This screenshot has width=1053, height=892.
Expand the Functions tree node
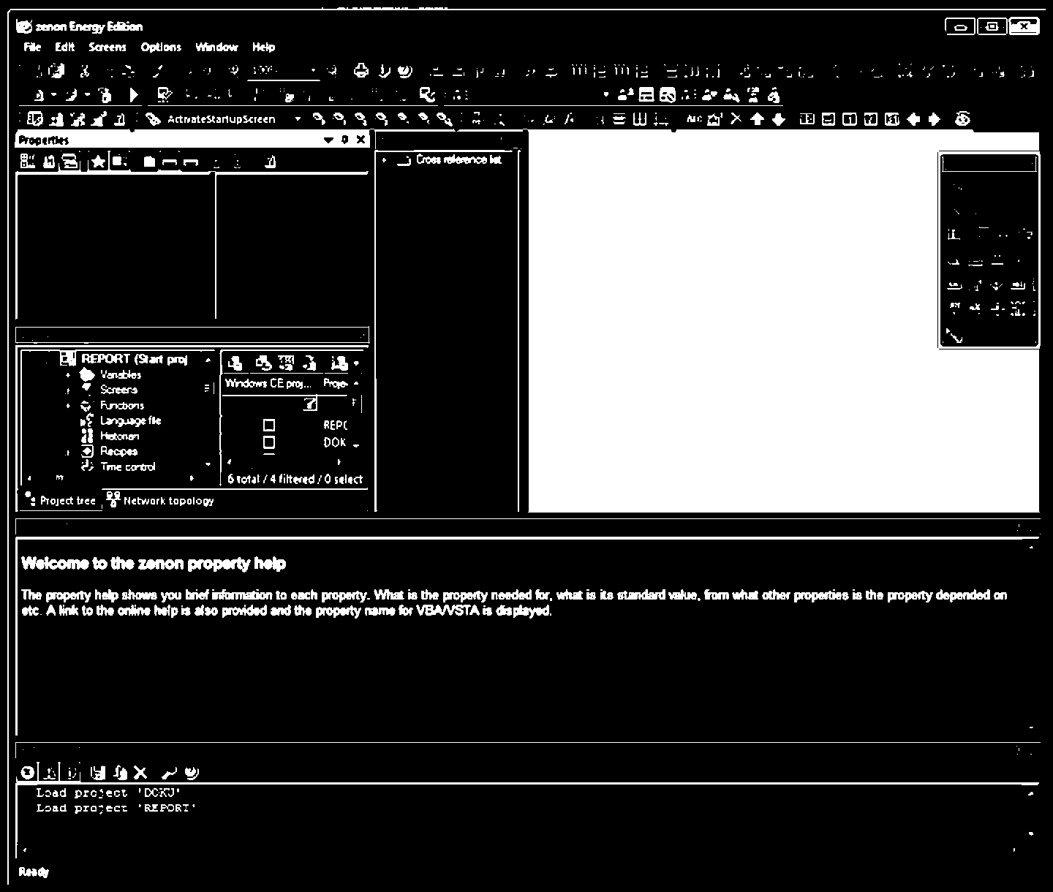click(x=68, y=406)
